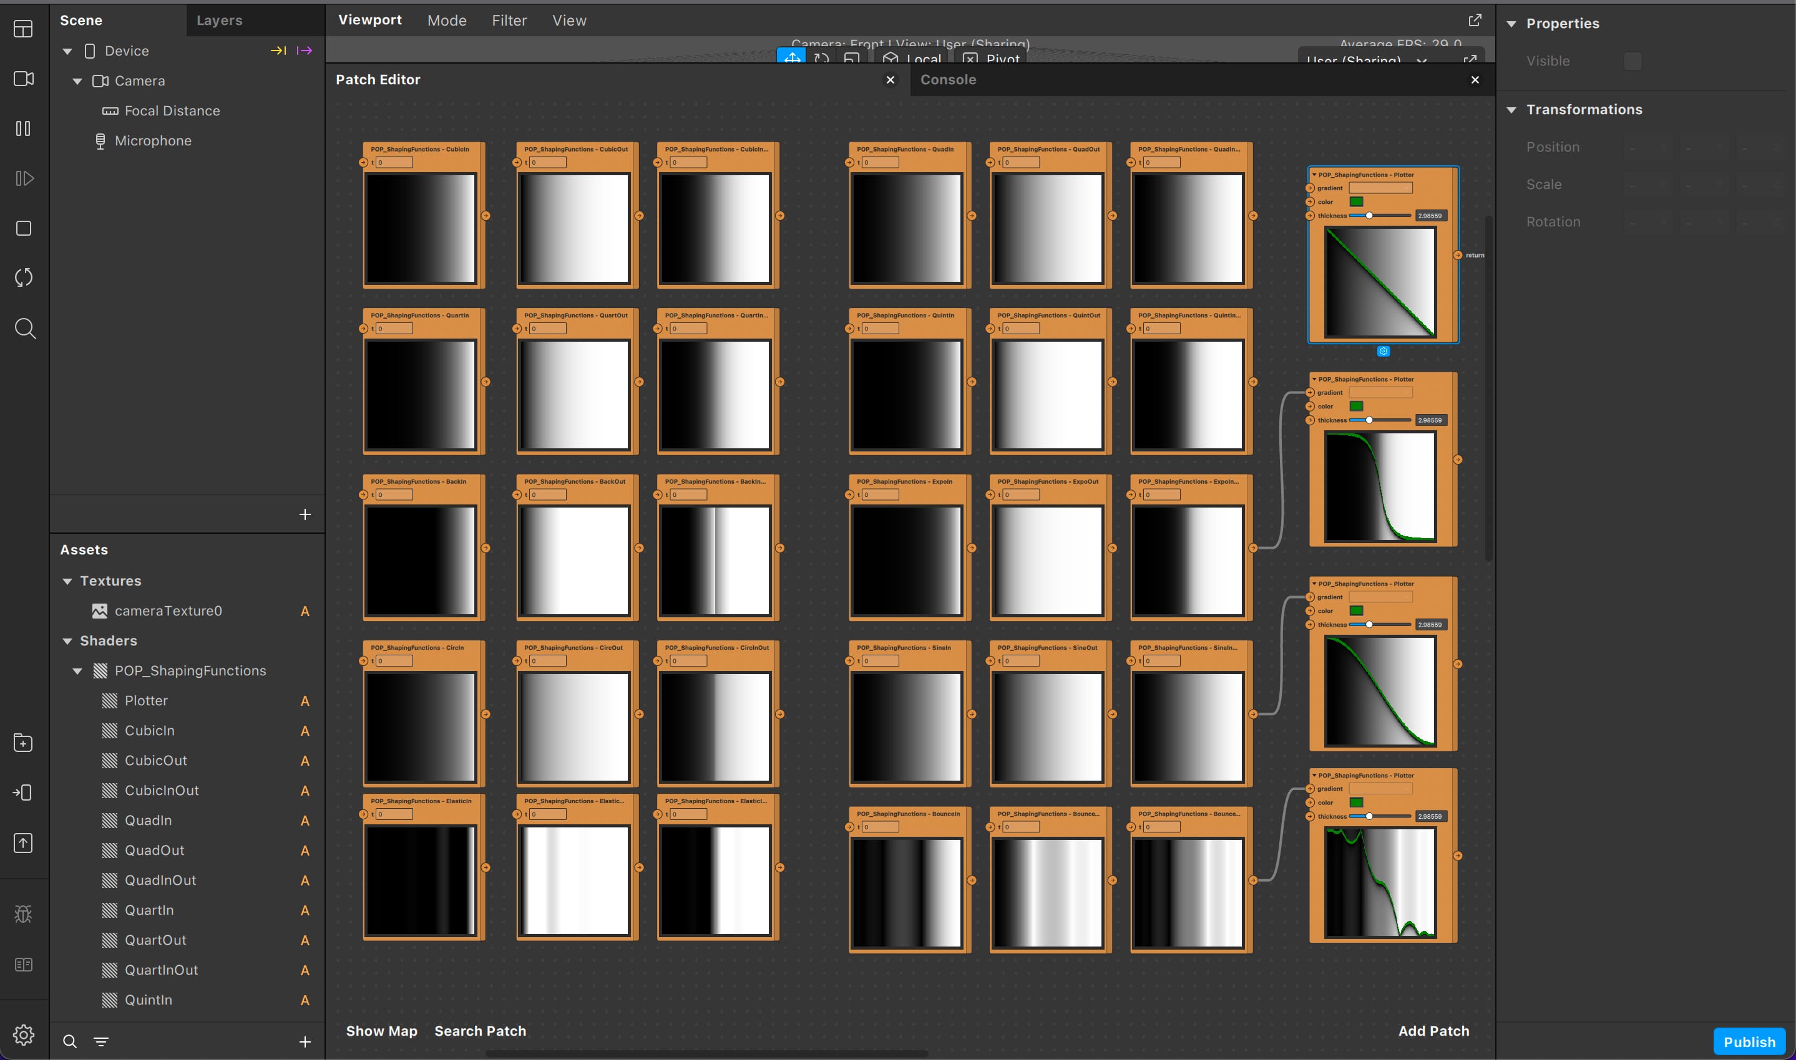Click the assets filter icon
1796x1060 pixels.
pos(102,1042)
